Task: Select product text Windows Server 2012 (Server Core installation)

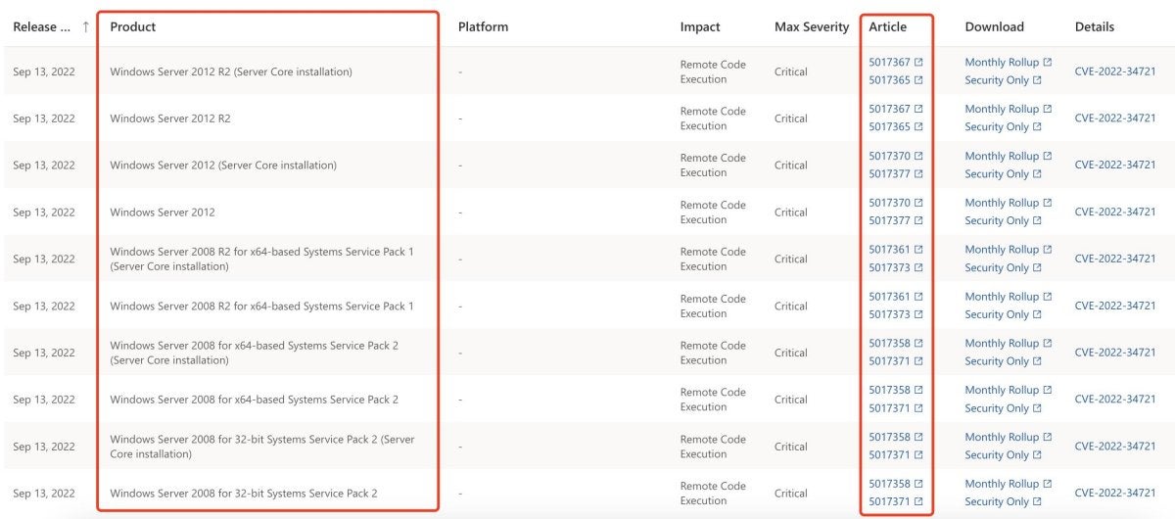Action: tap(223, 165)
